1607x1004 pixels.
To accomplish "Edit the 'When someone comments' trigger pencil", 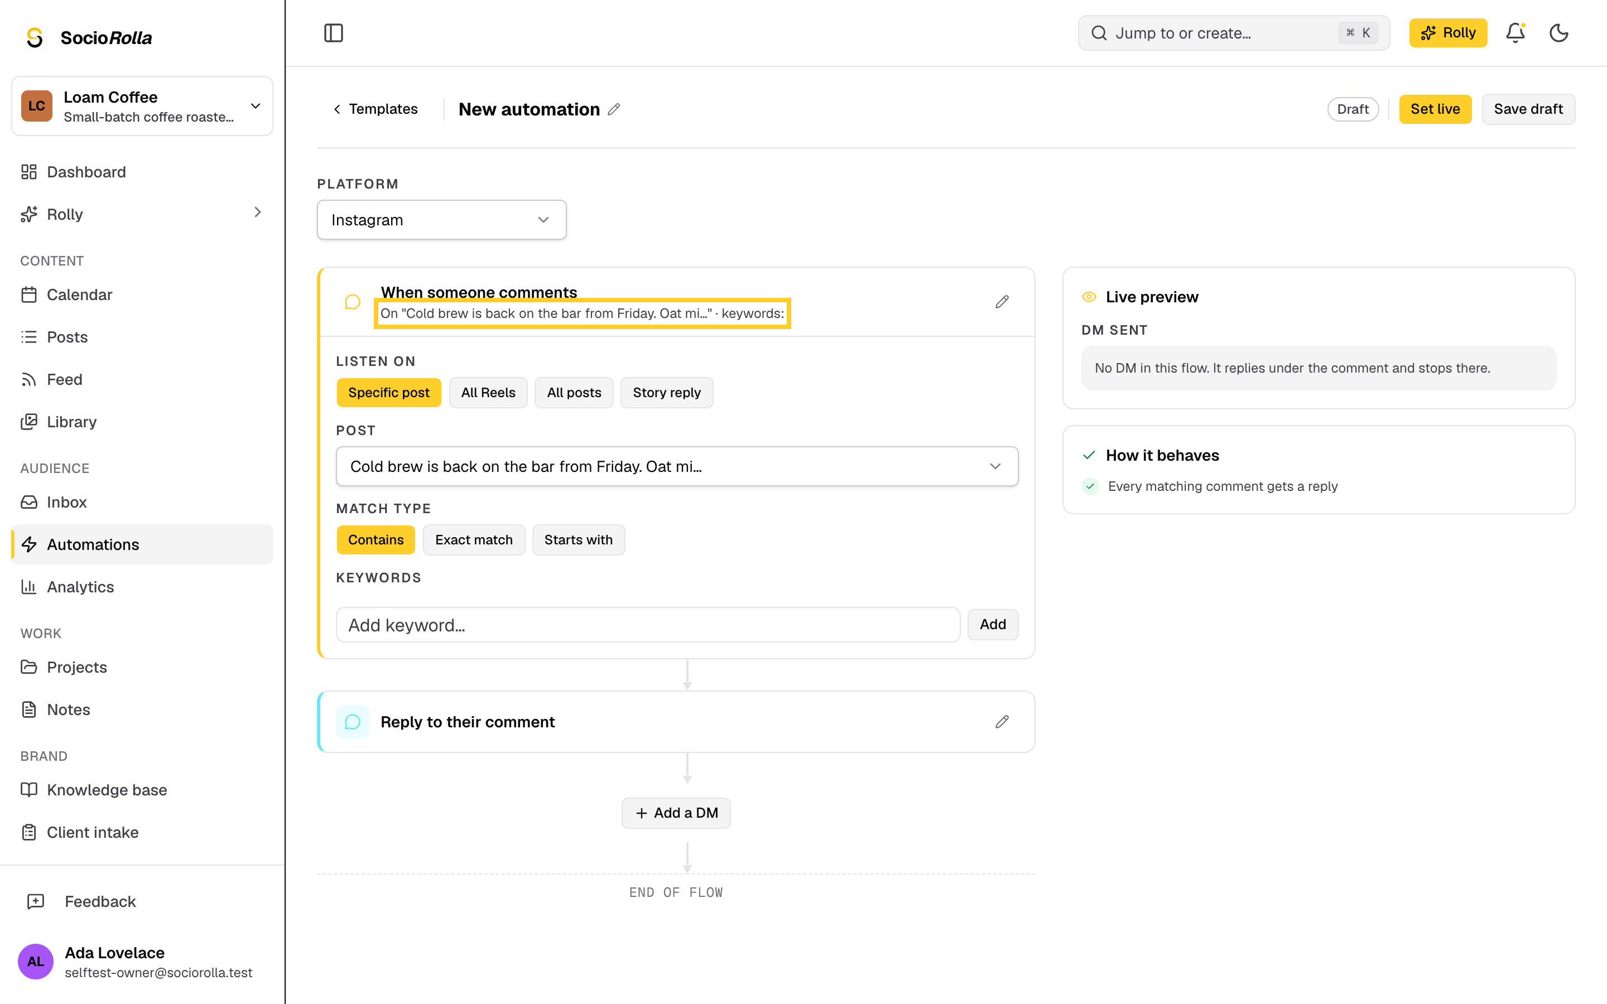I will click(1002, 302).
